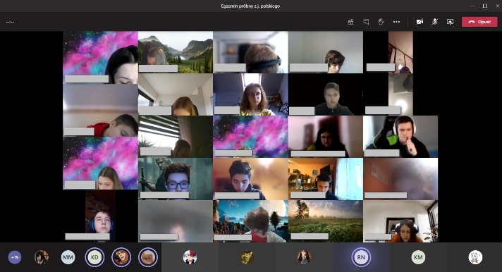Maximize the Teams meeting window
Image resolution: width=502 pixels, height=272 pixels.
coord(485,6)
